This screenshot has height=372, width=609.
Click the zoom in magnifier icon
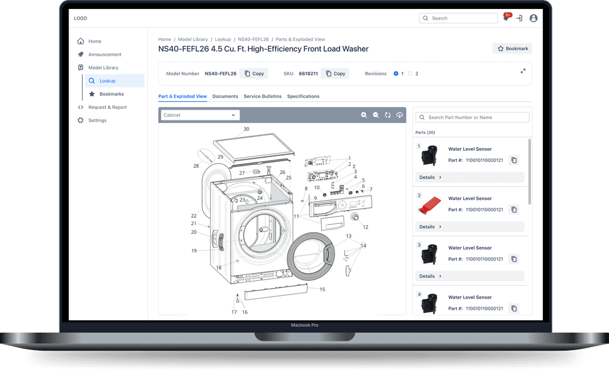[364, 115]
